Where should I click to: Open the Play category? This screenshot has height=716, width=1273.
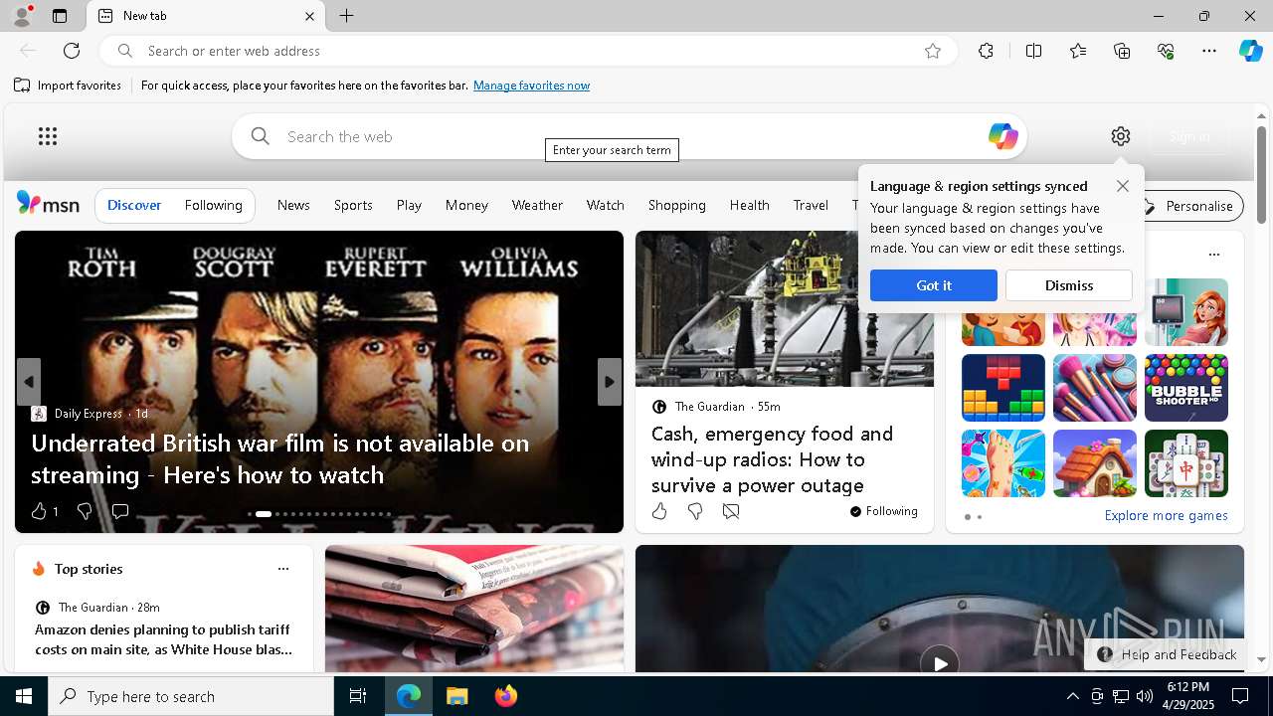pyautogui.click(x=409, y=205)
